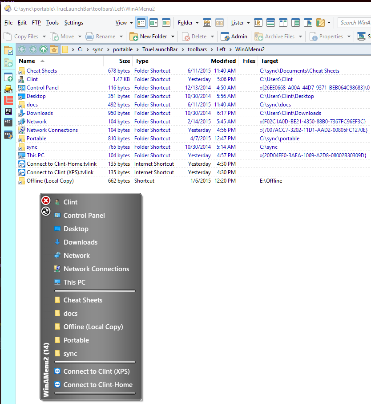Select Network Connections in the popup menu

pos(96,269)
